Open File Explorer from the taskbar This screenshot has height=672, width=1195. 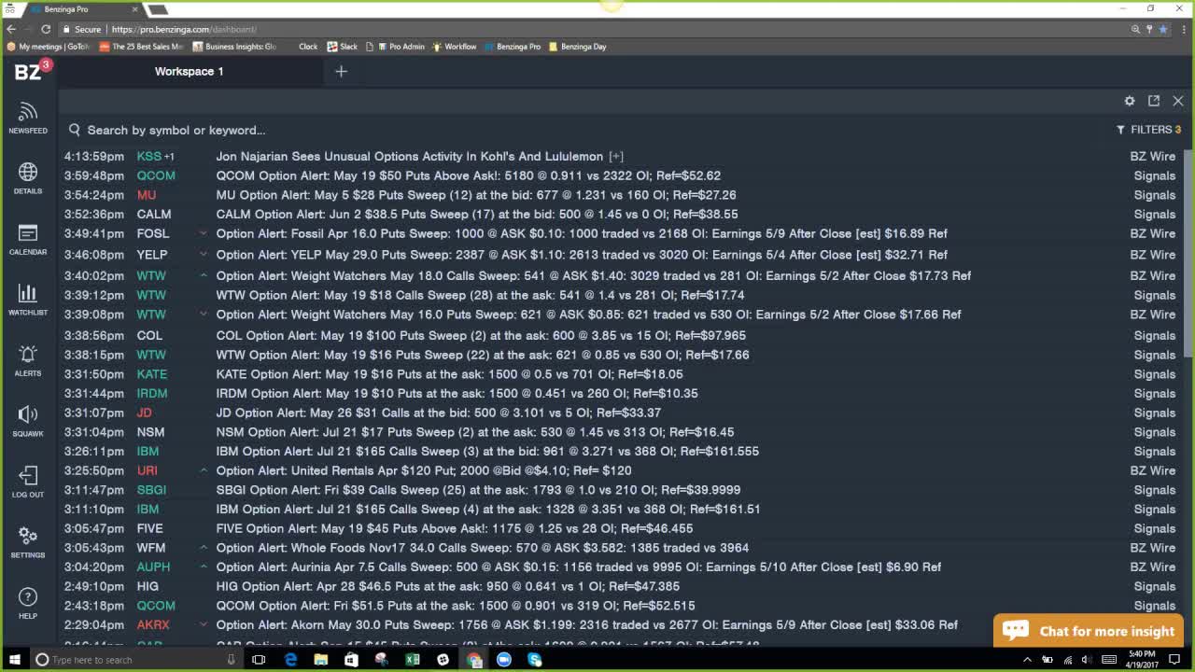pos(320,660)
